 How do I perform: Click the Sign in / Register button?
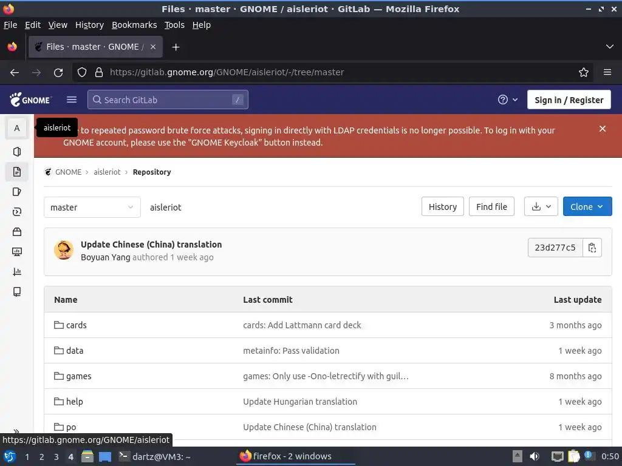click(569, 100)
